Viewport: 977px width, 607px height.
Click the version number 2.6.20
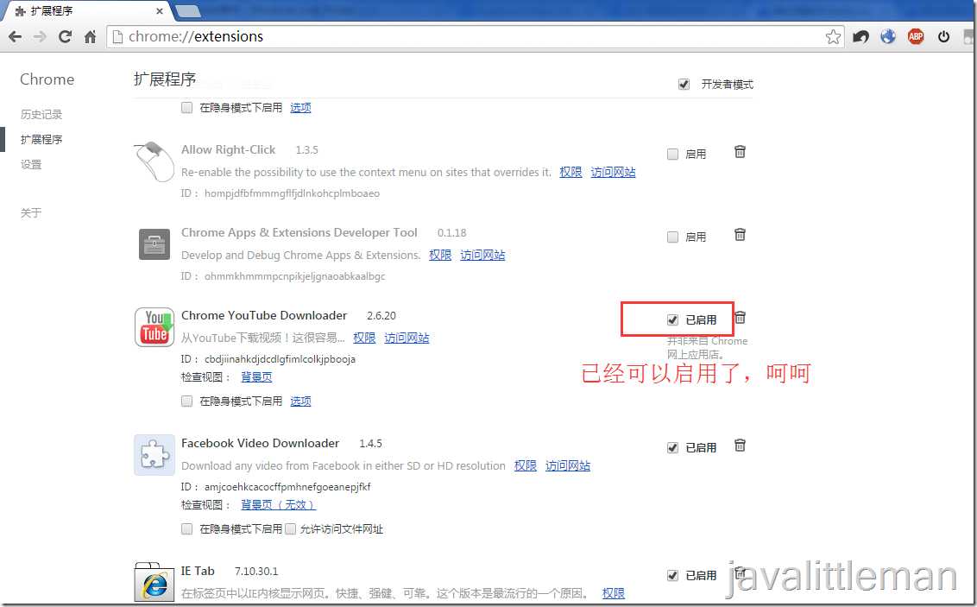point(381,316)
